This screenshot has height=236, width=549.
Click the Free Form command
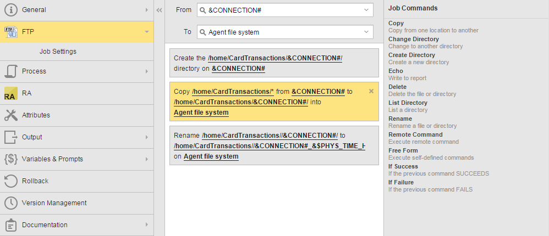[x=403, y=150]
